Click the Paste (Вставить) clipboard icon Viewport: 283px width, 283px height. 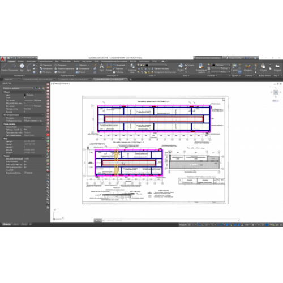(263, 67)
